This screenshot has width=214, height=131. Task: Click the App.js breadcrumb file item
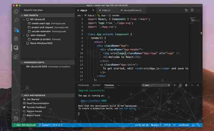tap(90, 15)
